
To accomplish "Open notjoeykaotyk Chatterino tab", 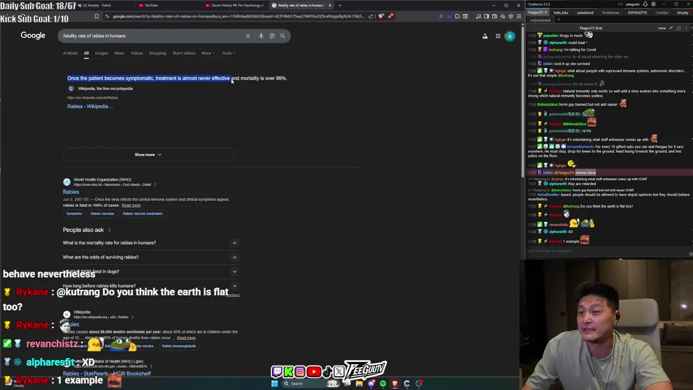I will [x=540, y=20].
